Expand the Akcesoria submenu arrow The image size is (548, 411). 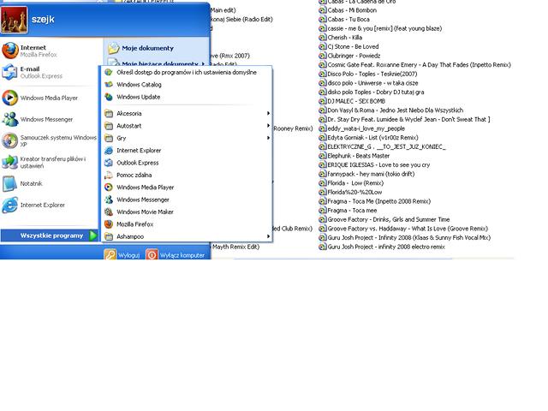268,113
